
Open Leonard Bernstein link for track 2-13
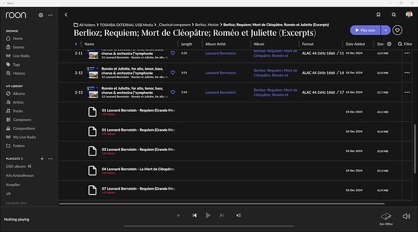click(221, 92)
